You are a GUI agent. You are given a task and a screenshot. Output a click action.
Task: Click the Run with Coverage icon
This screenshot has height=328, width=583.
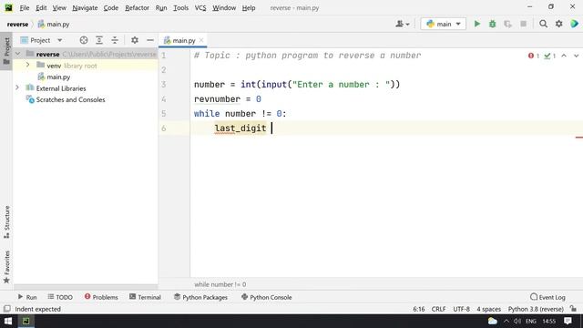[x=507, y=24]
